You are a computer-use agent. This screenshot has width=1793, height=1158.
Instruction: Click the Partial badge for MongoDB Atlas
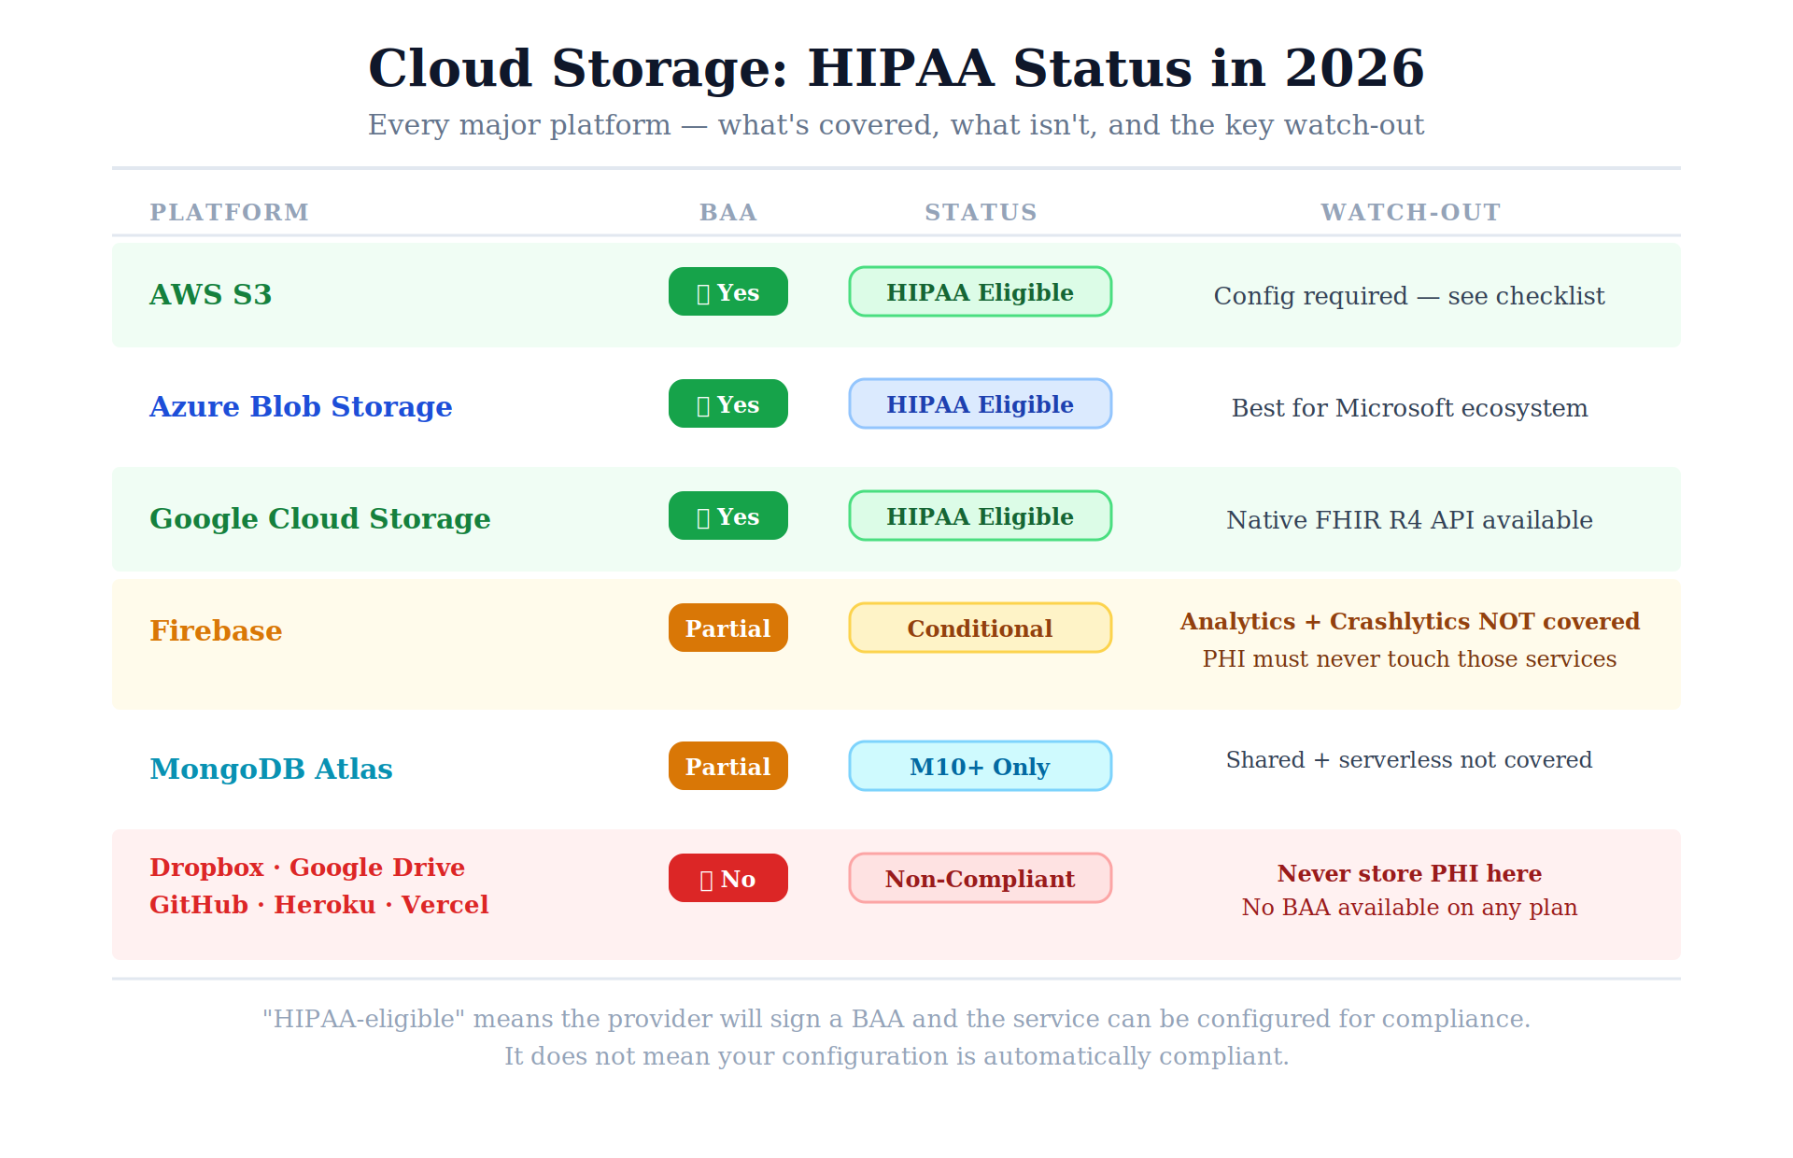pos(728,766)
